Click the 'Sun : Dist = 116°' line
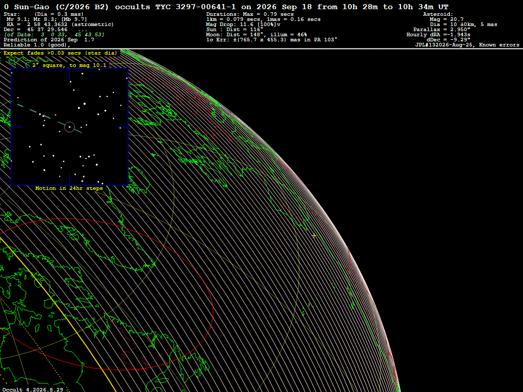This screenshot has width=523, height=392. click(234, 30)
